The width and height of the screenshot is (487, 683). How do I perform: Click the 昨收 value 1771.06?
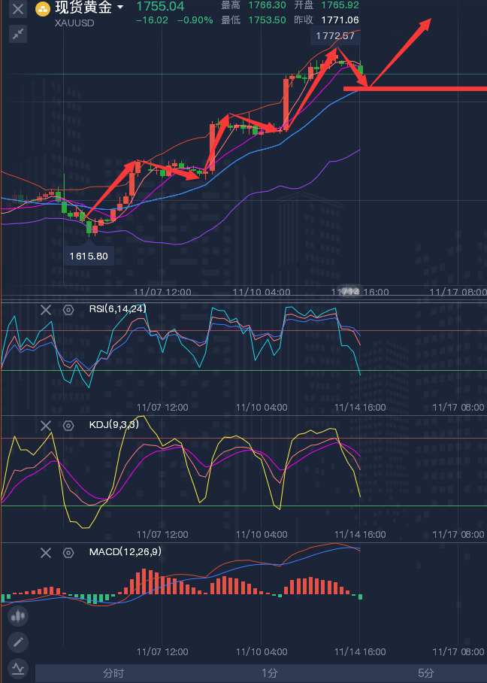pos(340,20)
